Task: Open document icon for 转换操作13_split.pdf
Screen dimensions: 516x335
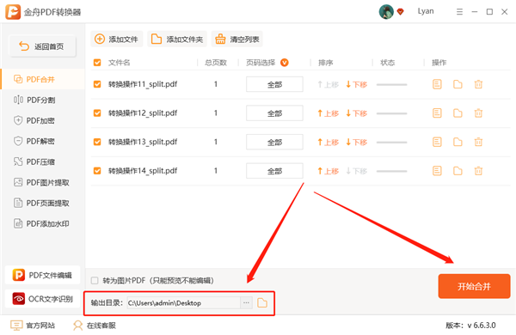Action: (437, 142)
